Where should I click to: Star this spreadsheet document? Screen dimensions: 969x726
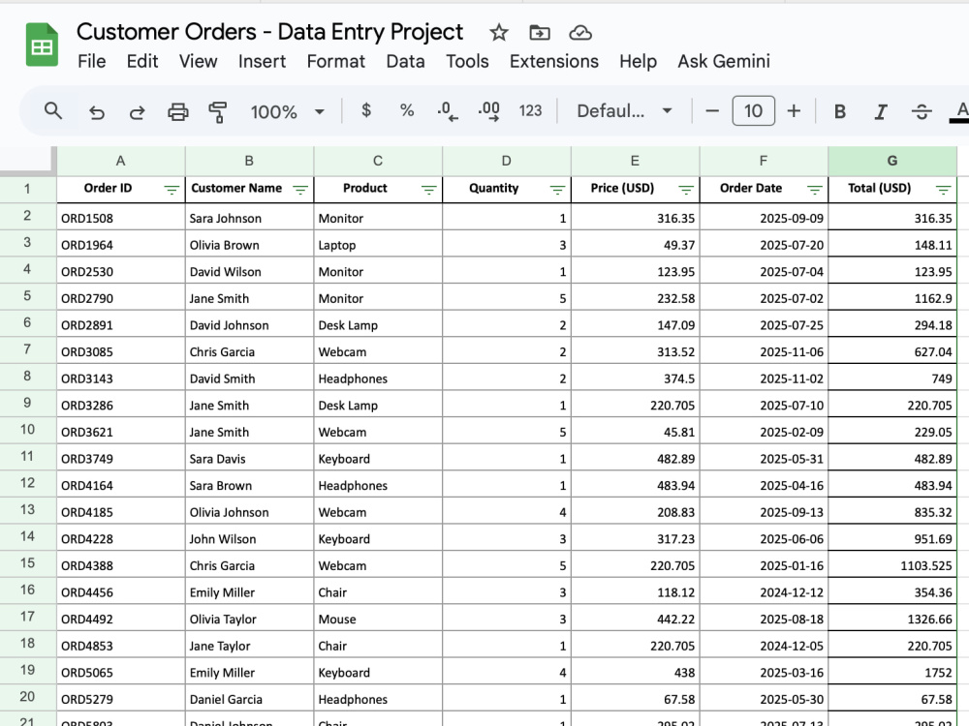tap(499, 32)
